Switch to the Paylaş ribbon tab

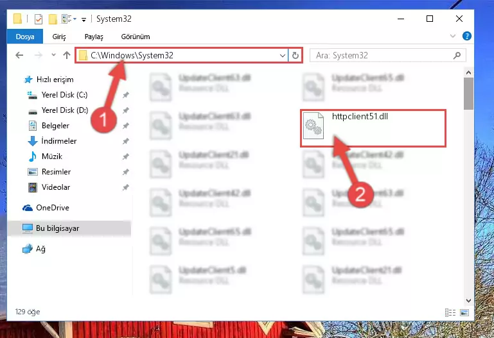point(94,37)
